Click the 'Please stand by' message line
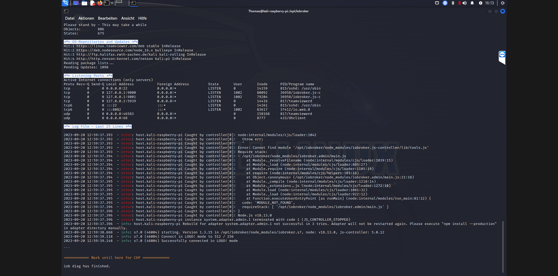The width and height of the screenshot is (558, 276). (x=105, y=25)
